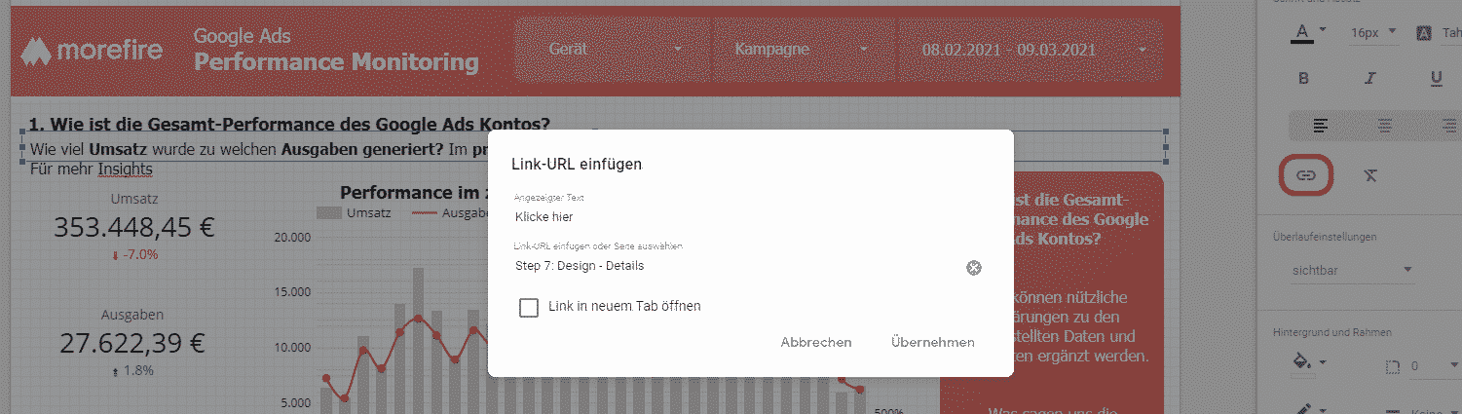Image resolution: width=1462 pixels, height=414 pixels.
Task: Open the 'sichtbar' overflow dropdown
Action: 1352,270
